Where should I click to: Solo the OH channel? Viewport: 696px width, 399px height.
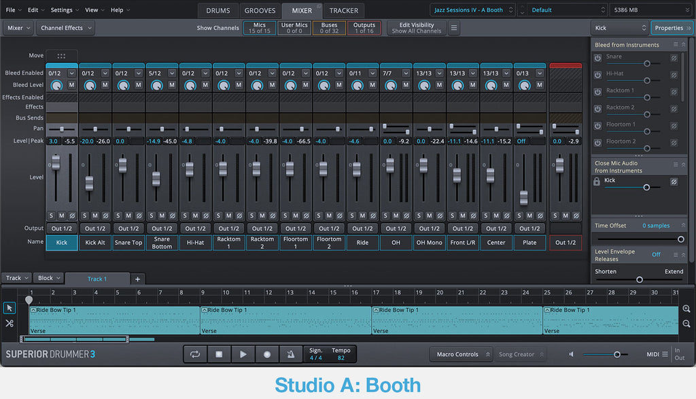click(x=386, y=215)
